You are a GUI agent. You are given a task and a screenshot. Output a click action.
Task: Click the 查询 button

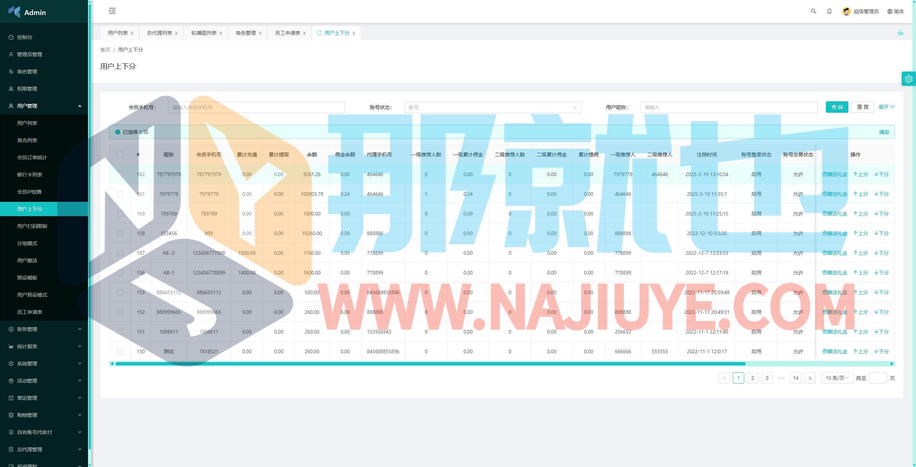[837, 107]
